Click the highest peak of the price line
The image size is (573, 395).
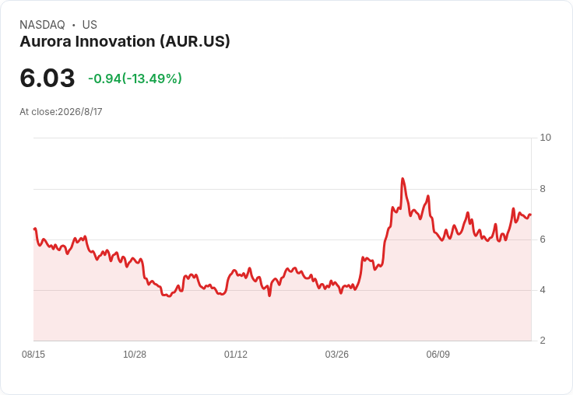(x=403, y=179)
